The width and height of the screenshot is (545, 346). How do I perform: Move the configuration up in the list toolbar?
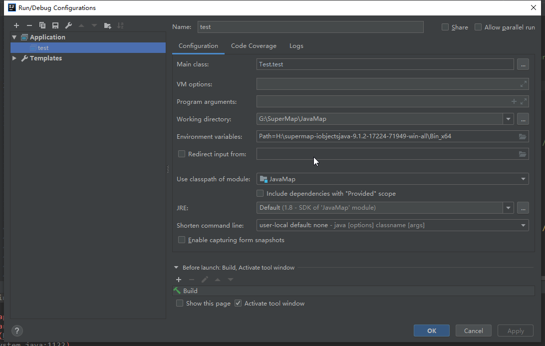[x=81, y=25]
